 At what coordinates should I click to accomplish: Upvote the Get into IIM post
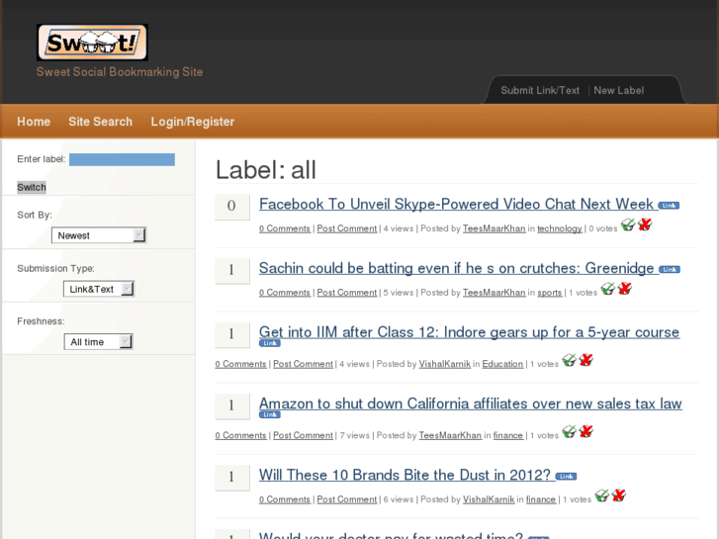click(x=569, y=360)
